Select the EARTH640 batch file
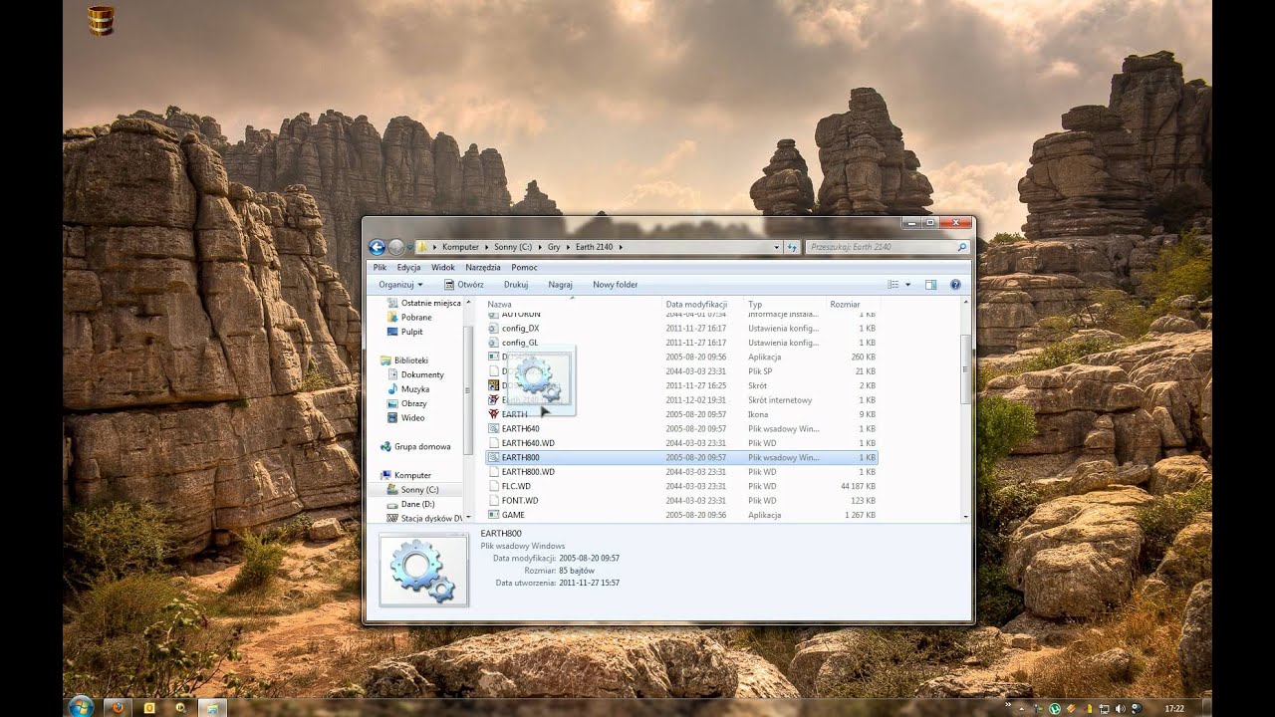This screenshot has width=1275, height=717. [681, 429]
